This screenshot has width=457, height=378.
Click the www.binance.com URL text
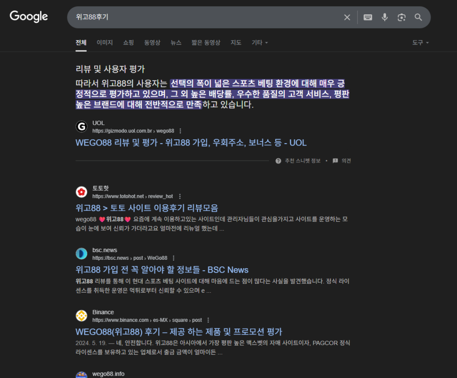147,320
